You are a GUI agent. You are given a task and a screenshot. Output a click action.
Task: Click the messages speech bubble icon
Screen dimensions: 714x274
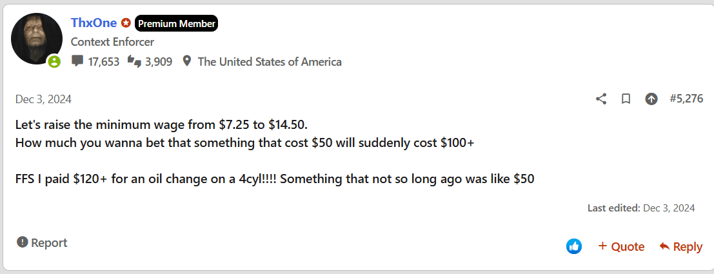tap(77, 61)
